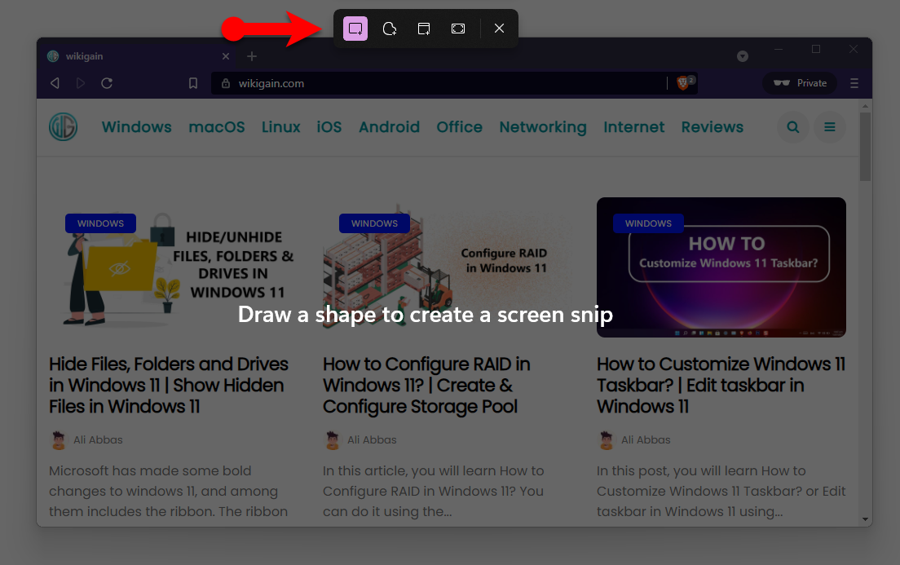Click Ali Abbas under Configure RAID article
900x565 pixels.
click(372, 439)
